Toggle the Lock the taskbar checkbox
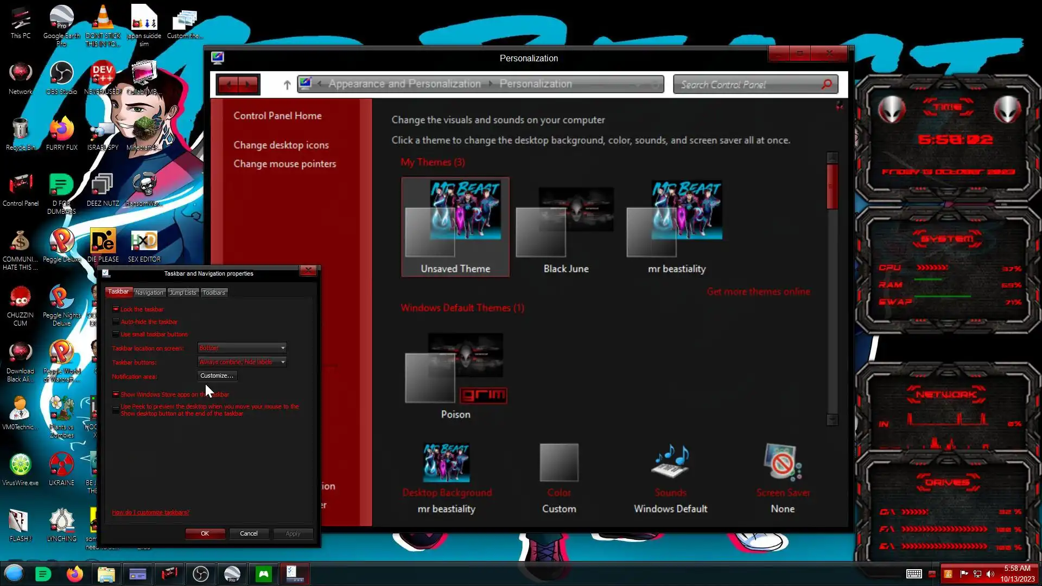Screen dimensions: 1042x586 point(116,309)
